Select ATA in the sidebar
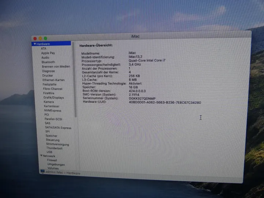Image resolution: width=264 pixels, height=198 pixels. [x=44, y=48]
